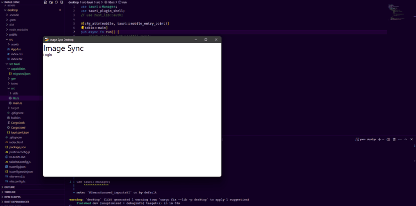This screenshot has width=416, height=206.
Task: Maximize terminal panel with the up chevron
Action: tap(405, 139)
